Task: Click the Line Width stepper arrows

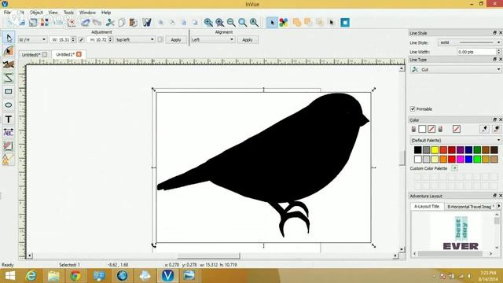Action: 498,52
